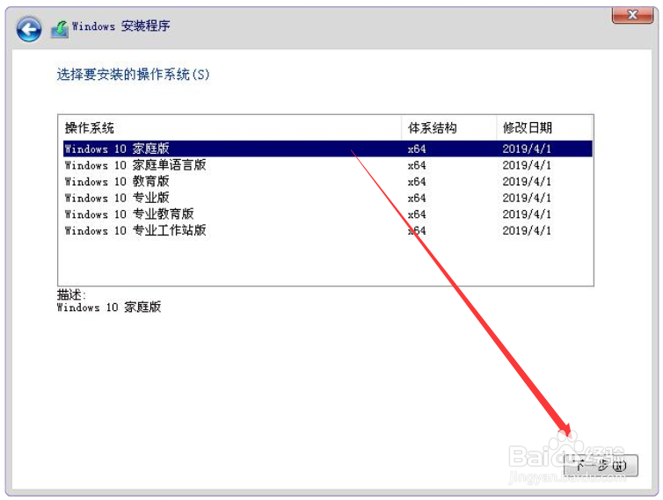
Task: Click 2019/4/1 date in 家庭版 row
Action: click(x=527, y=149)
